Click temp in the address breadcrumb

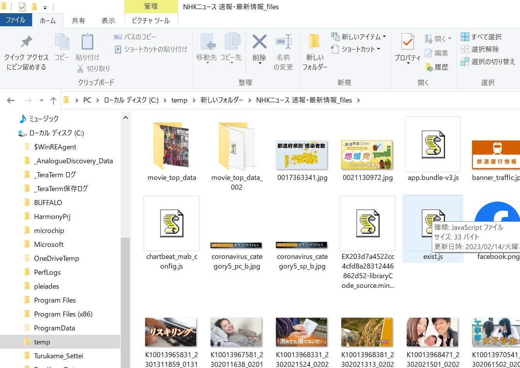coord(179,100)
